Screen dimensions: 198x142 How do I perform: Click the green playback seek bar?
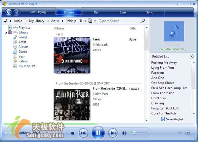coord(50,124)
